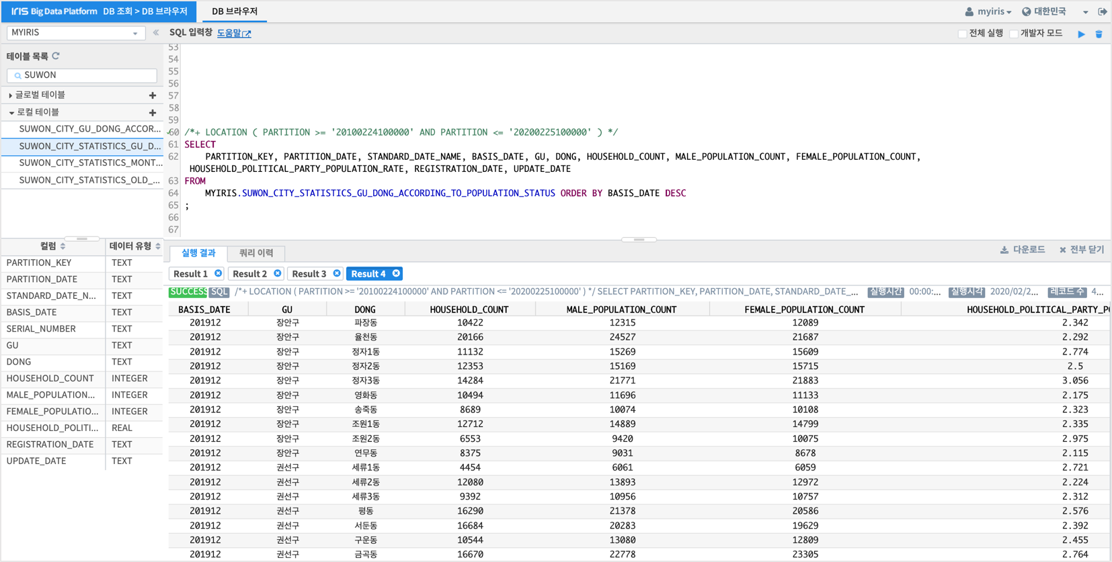Run the SQL query with play icon

tap(1081, 34)
